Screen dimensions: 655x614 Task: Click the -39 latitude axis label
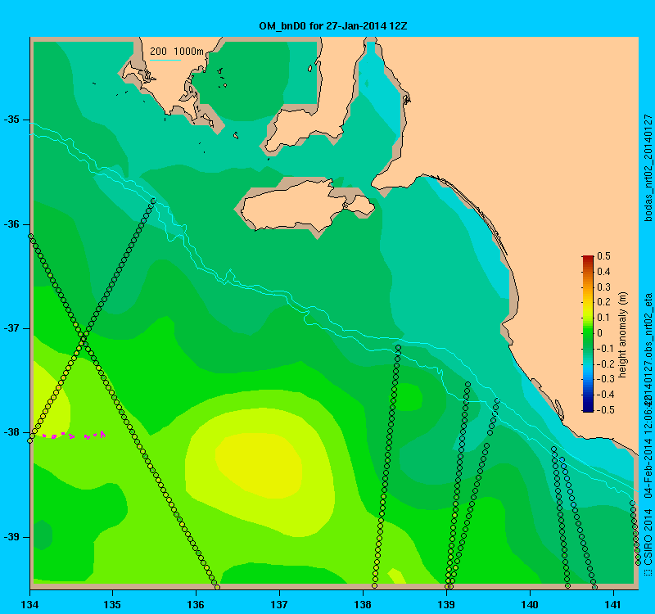click(11, 537)
